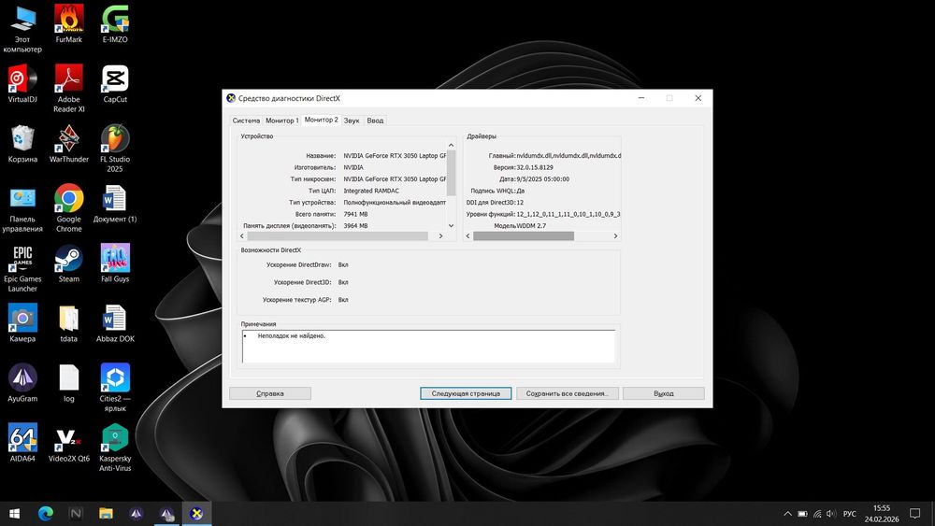The image size is (935, 526).
Task: Click device panel scroll right arrow
Action: coord(441,236)
